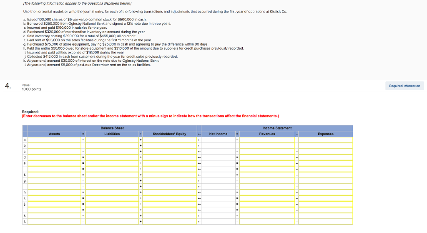
Task: Click the Required information button
Action: [x=404, y=86]
